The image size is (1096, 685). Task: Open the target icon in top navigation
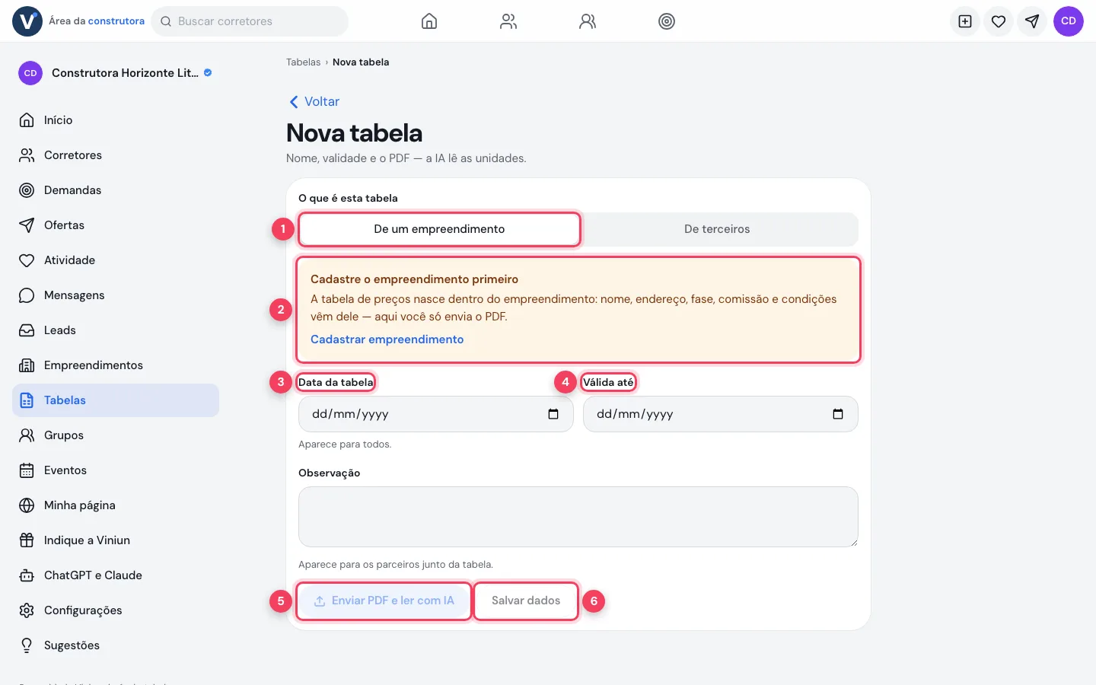pos(667,21)
